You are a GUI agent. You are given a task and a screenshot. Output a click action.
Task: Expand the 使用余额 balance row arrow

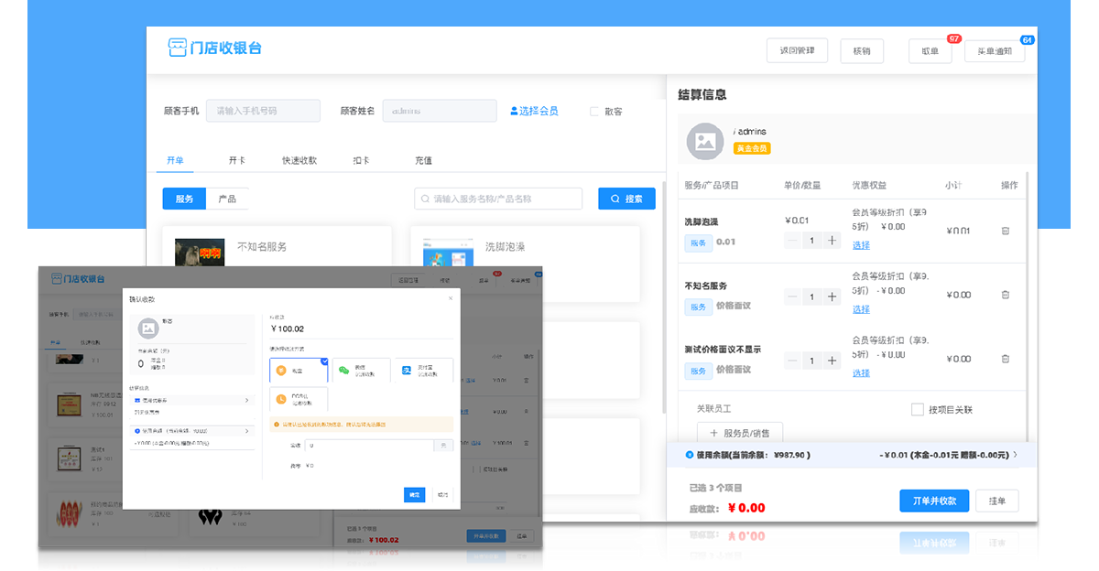(1015, 455)
